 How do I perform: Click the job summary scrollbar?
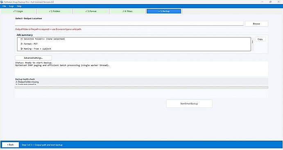coord(253,44)
